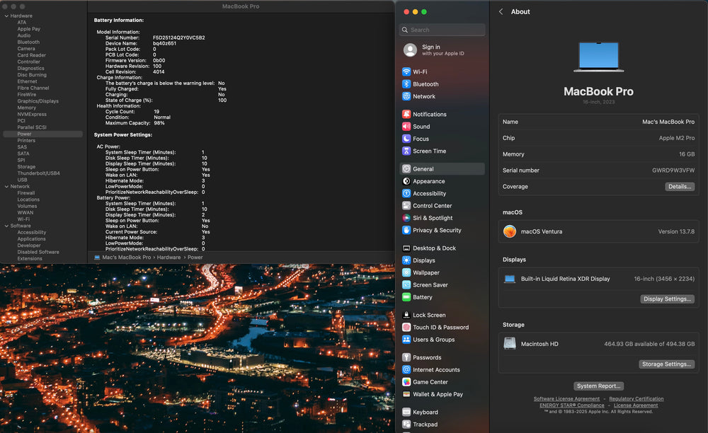Image resolution: width=708 pixels, height=433 pixels.
Task: Click the System Report button
Action: [x=599, y=386]
